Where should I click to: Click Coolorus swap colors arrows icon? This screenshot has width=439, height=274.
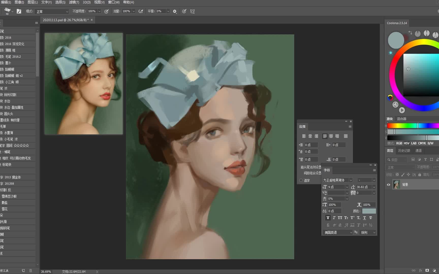(410, 32)
